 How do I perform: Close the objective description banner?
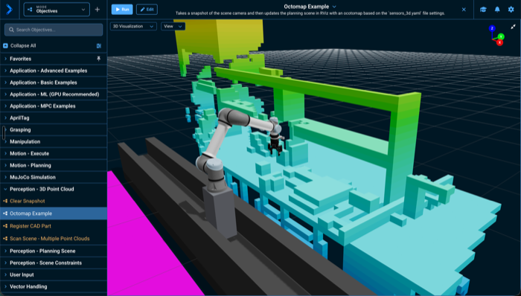[x=464, y=10]
